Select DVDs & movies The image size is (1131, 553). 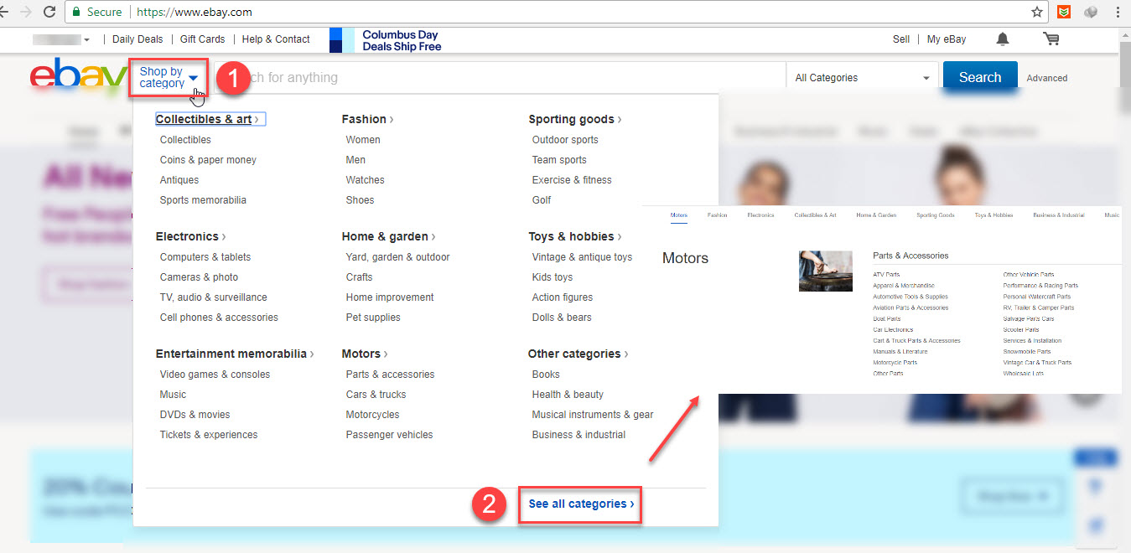[195, 415]
